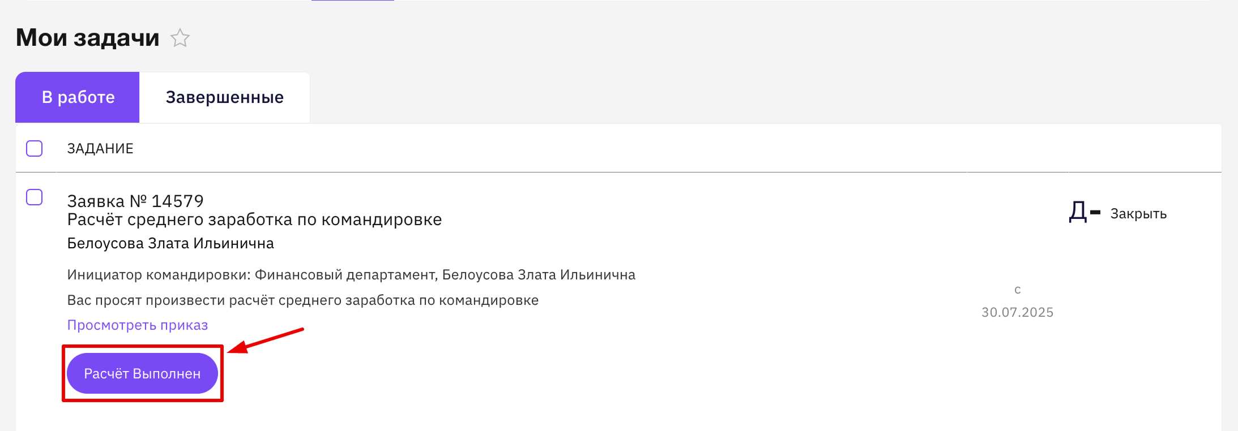Click the Инициатор командировки description line
Screen dimensions: 1238x431
pyautogui.click(x=351, y=275)
